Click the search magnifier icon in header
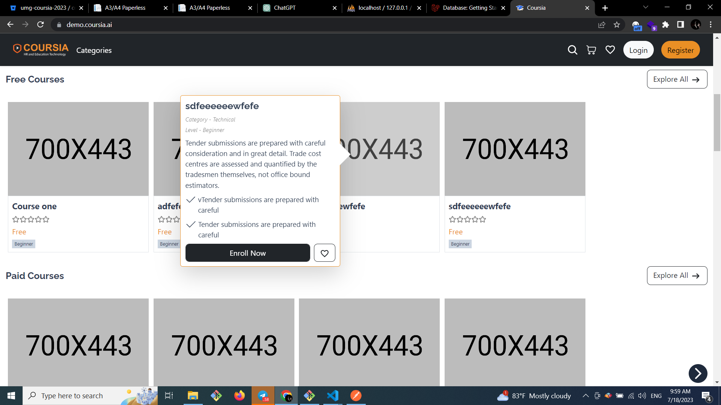The image size is (721, 405). (x=572, y=50)
